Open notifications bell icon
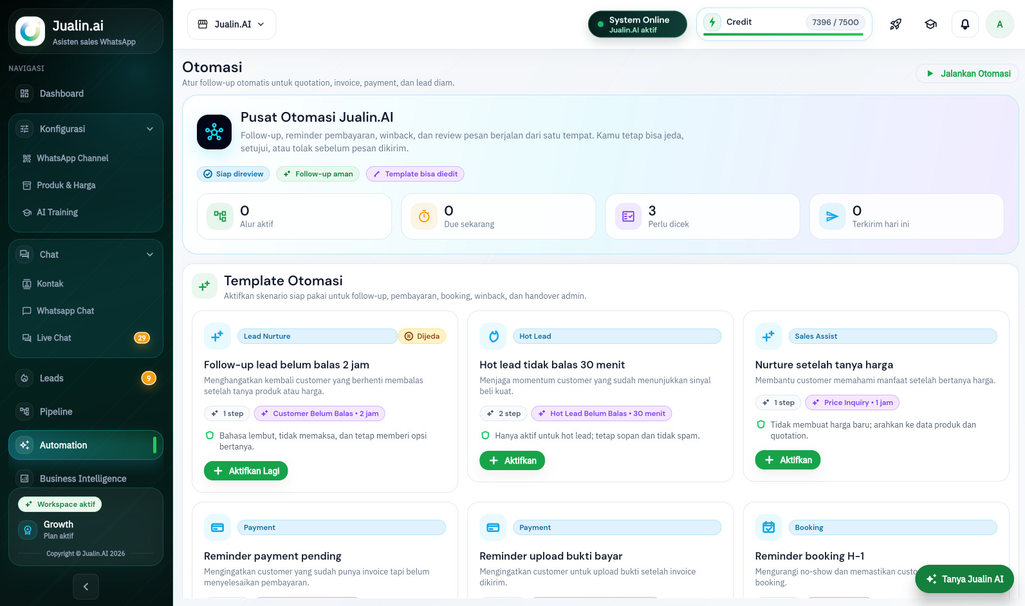This screenshot has width=1025, height=606. click(965, 24)
